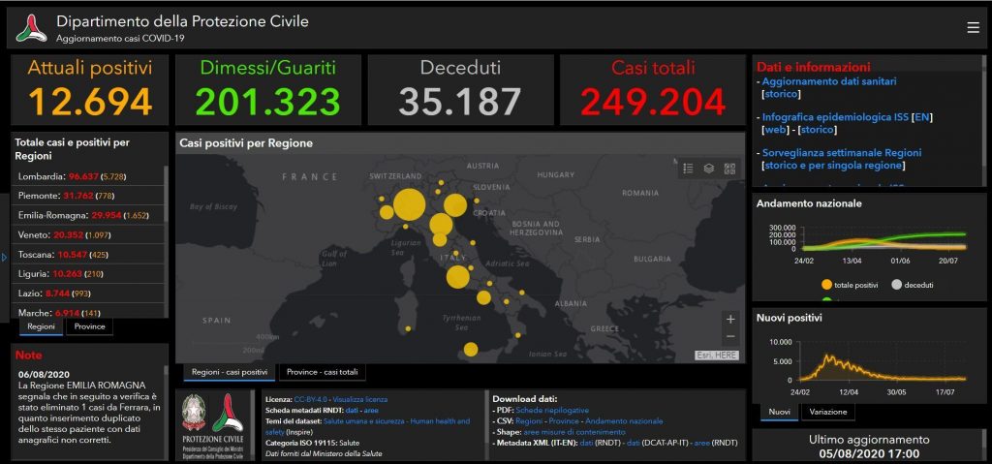Open the map legend list icon
The width and height of the screenshot is (992, 464).
coord(688,168)
